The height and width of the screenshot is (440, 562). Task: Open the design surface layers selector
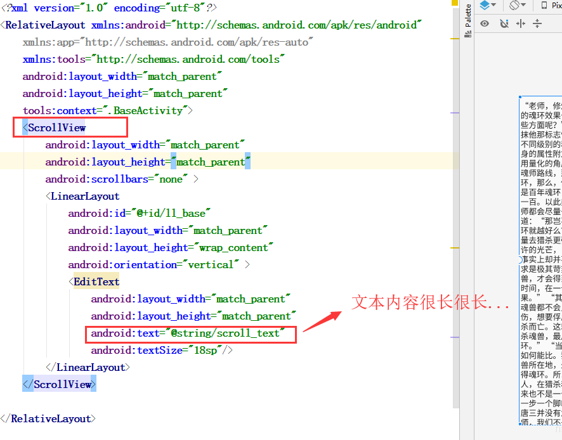point(488,5)
